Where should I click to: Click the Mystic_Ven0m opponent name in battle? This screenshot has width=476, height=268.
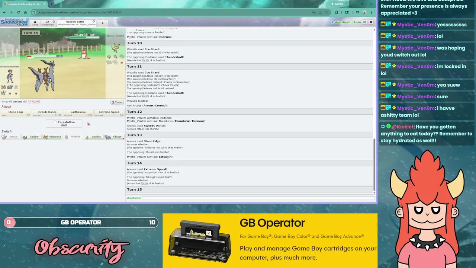pyautogui.click(x=115, y=36)
